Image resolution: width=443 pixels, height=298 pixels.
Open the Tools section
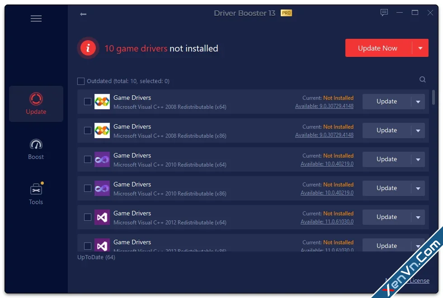tap(36, 194)
